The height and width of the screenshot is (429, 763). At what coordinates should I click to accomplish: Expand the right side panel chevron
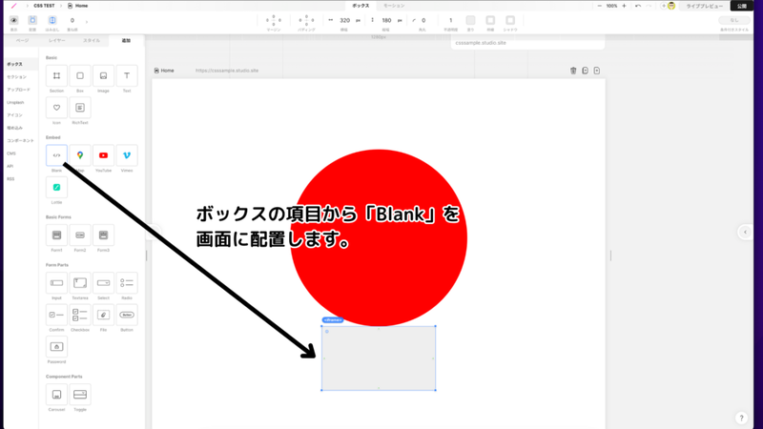tap(745, 232)
